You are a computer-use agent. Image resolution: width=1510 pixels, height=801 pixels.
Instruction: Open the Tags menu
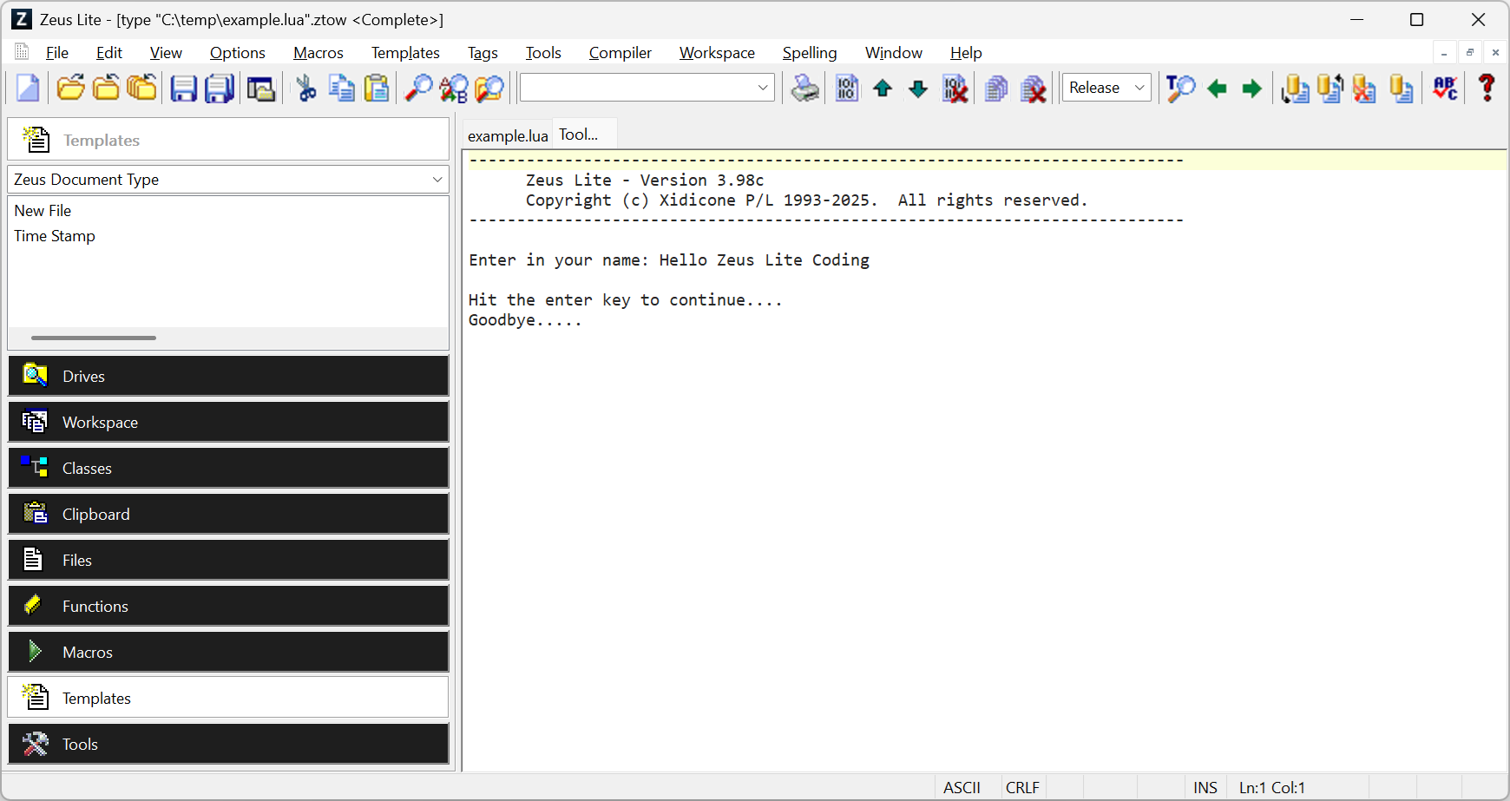pyautogui.click(x=483, y=53)
